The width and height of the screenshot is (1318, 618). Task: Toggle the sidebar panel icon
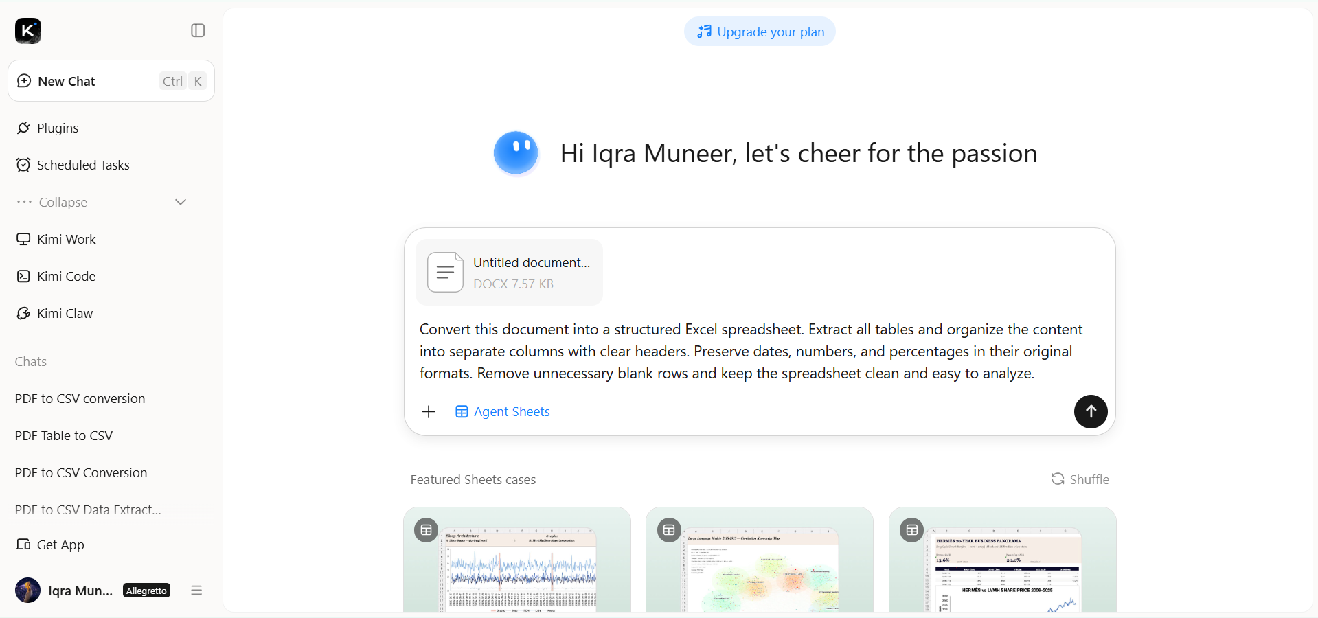[198, 30]
